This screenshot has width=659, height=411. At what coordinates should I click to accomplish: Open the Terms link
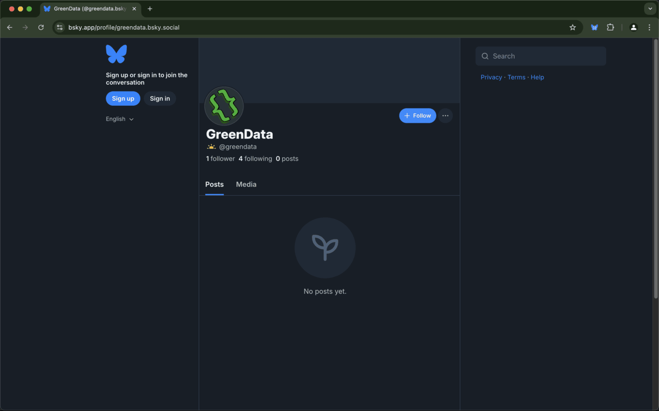pos(516,77)
